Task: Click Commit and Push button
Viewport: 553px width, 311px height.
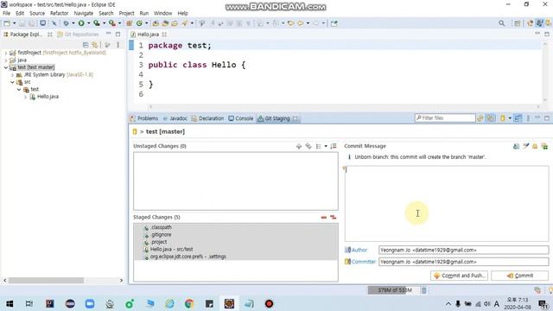Action: tap(459, 276)
